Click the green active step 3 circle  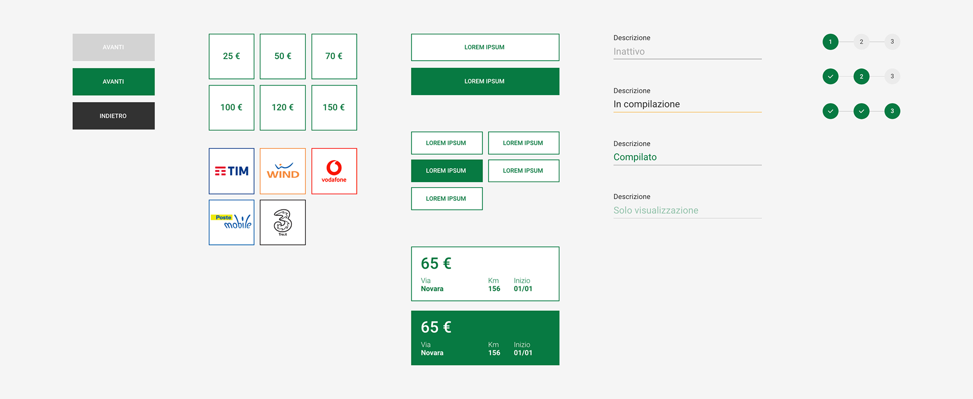tap(892, 111)
